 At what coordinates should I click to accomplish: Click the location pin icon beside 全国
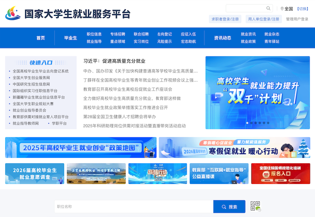point(282,9)
